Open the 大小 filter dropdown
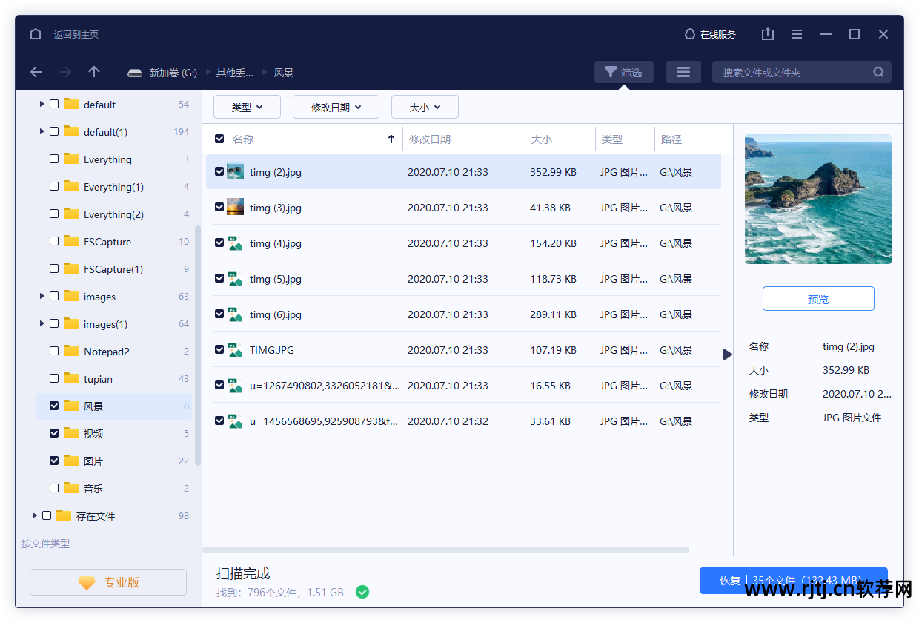Viewport: 919px width, 623px height. pyautogui.click(x=425, y=107)
